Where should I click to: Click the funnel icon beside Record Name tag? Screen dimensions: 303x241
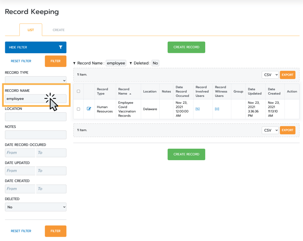point(74,63)
